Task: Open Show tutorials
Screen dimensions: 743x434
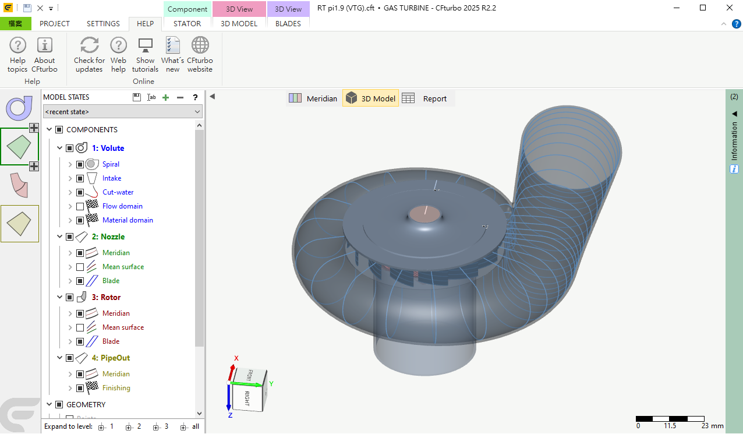Action: coord(145,55)
